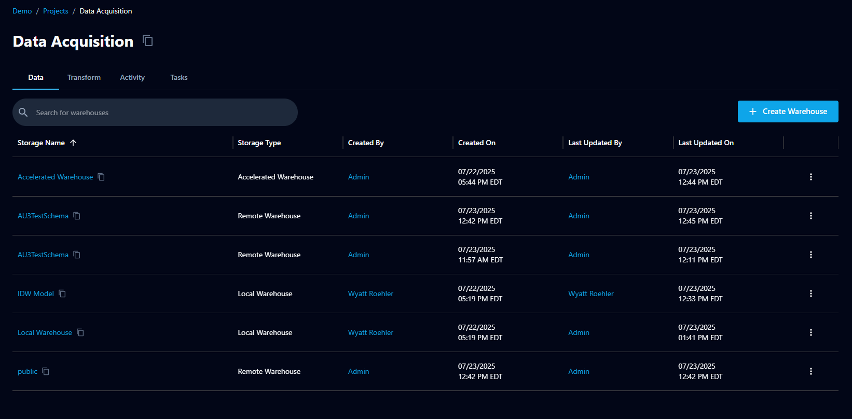Click the magnifier icon in the warehouse search
This screenshot has height=419, width=852.
tap(23, 113)
